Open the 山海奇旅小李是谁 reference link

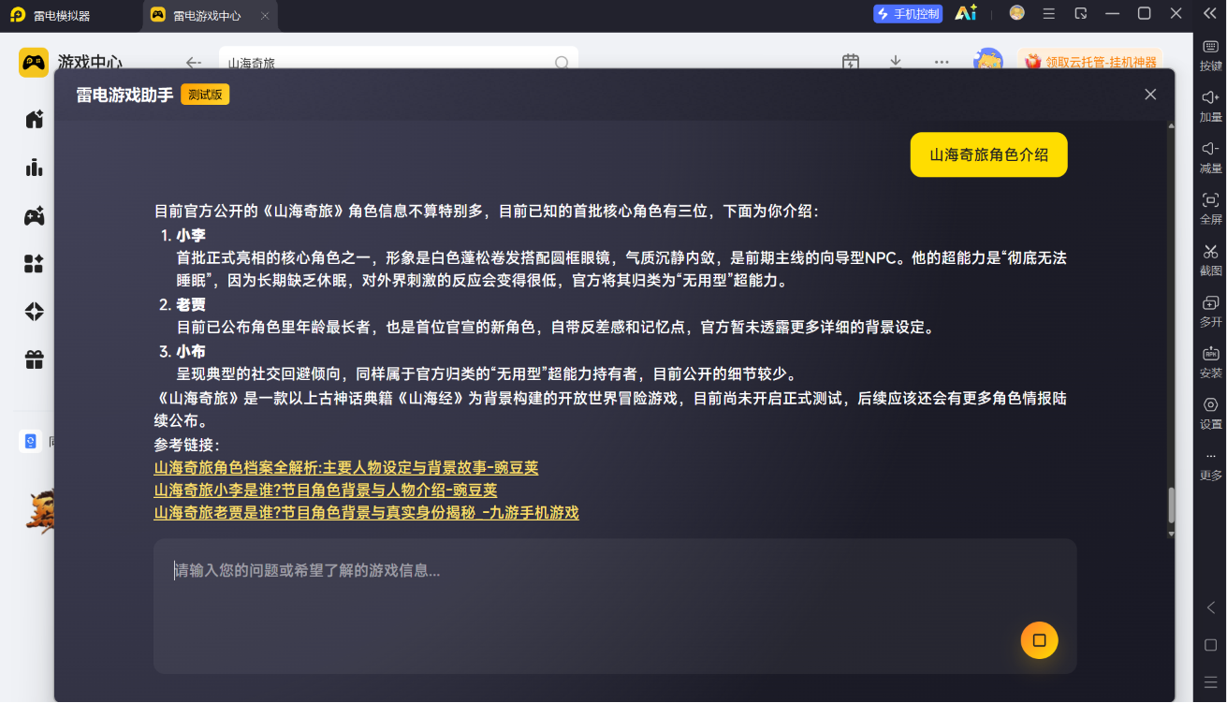coord(326,491)
